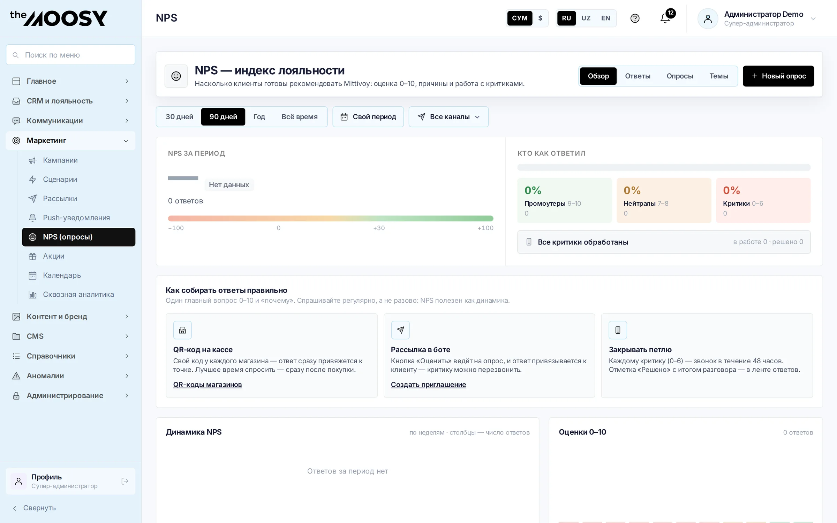
Task: Open the Все каналы dropdown
Action: [x=448, y=117]
